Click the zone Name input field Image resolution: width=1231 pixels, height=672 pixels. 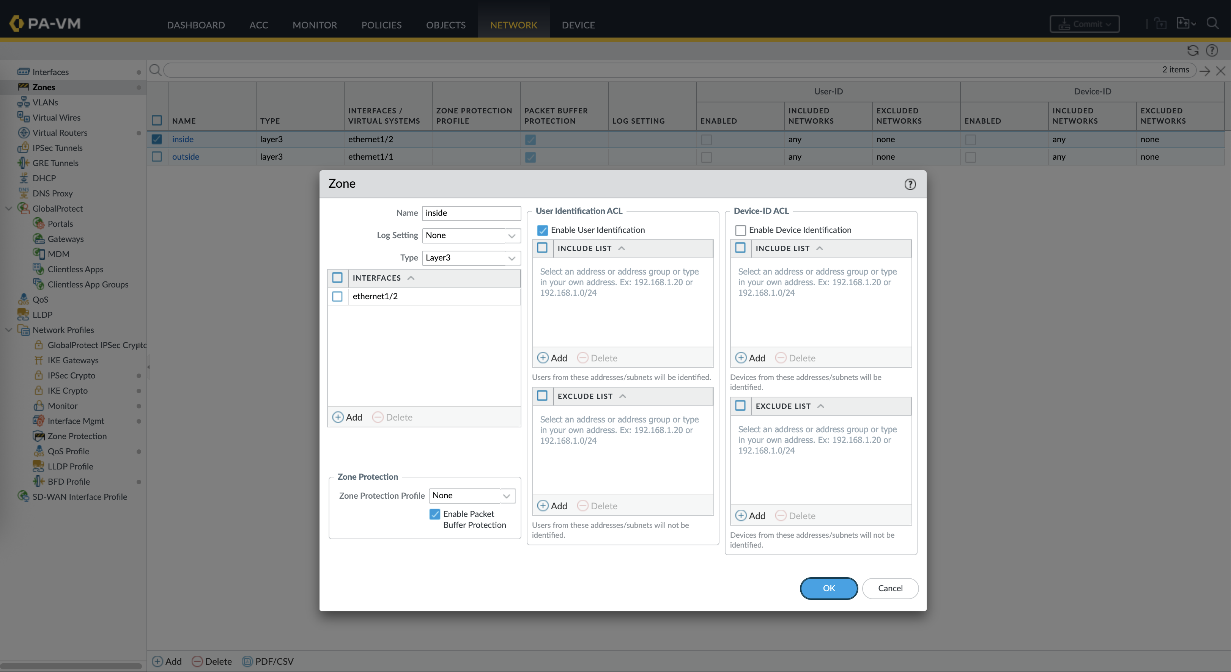471,213
